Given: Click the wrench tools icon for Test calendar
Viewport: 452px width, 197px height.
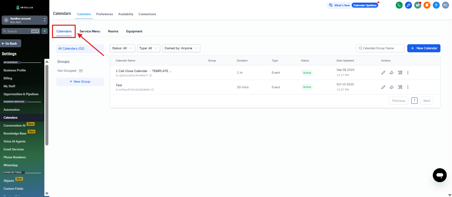Looking at the screenshot, I should point(400,87).
